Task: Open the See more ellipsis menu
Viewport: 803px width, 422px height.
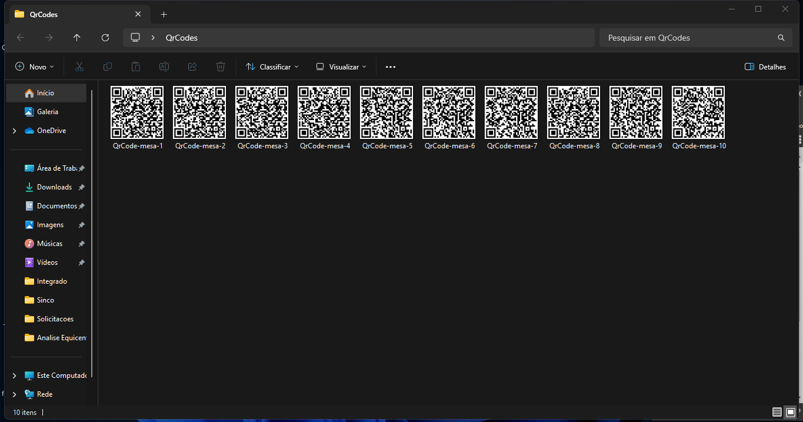Action: click(x=391, y=67)
